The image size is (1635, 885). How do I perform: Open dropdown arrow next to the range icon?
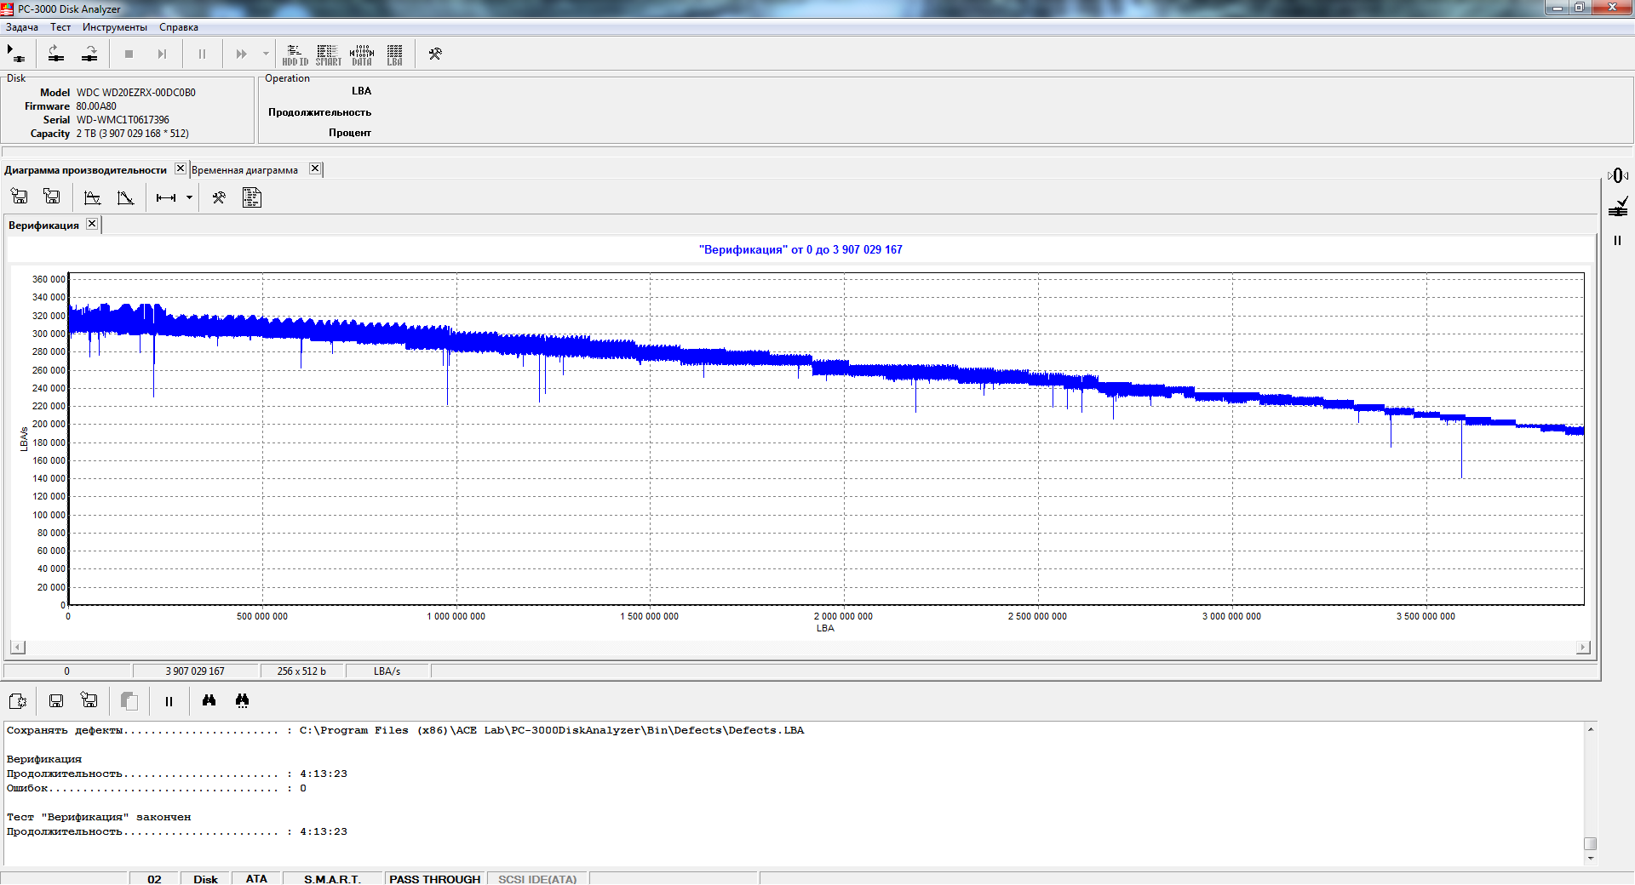pos(189,197)
